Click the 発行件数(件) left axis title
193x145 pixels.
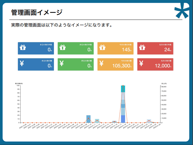tap(19, 84)
